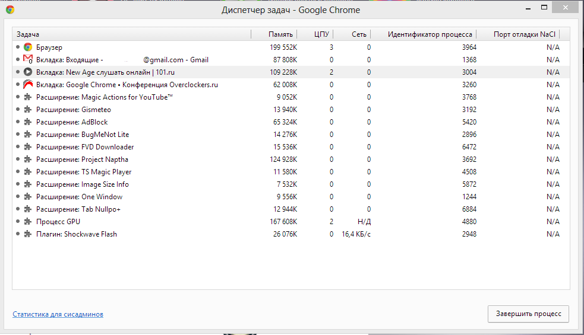Click process ID 2948
584x335 pixels.
[x=469, y=234]
